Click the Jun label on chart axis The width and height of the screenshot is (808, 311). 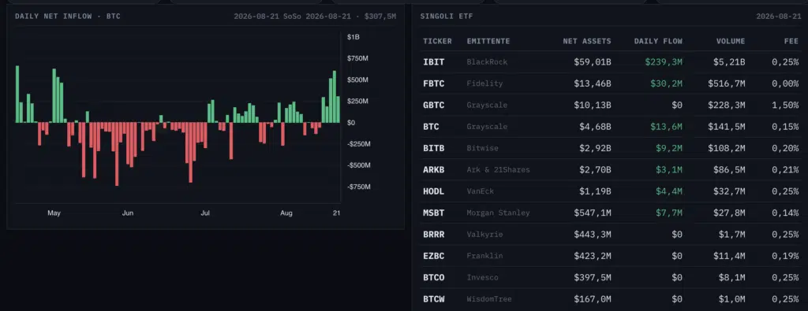pos(128,213)
